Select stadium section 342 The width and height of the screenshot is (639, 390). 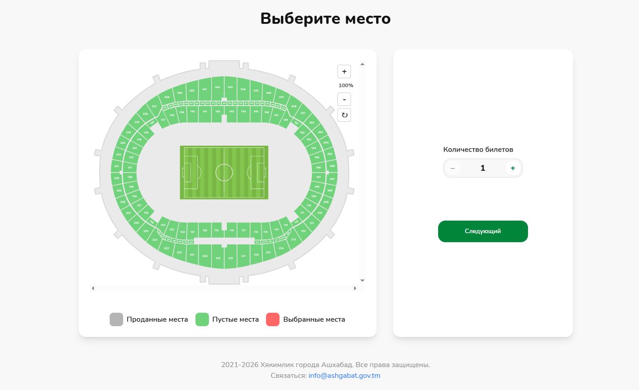(217, 88)
